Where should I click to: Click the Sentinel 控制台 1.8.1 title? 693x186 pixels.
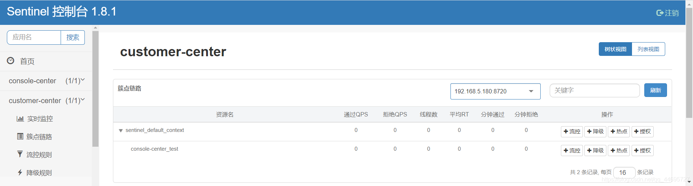point(62,12)
